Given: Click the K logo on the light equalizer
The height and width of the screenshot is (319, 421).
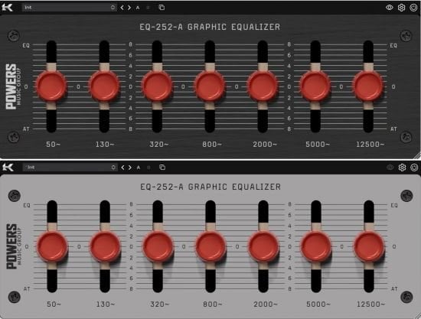Looking at the screenshot, I should pos(8,168).
